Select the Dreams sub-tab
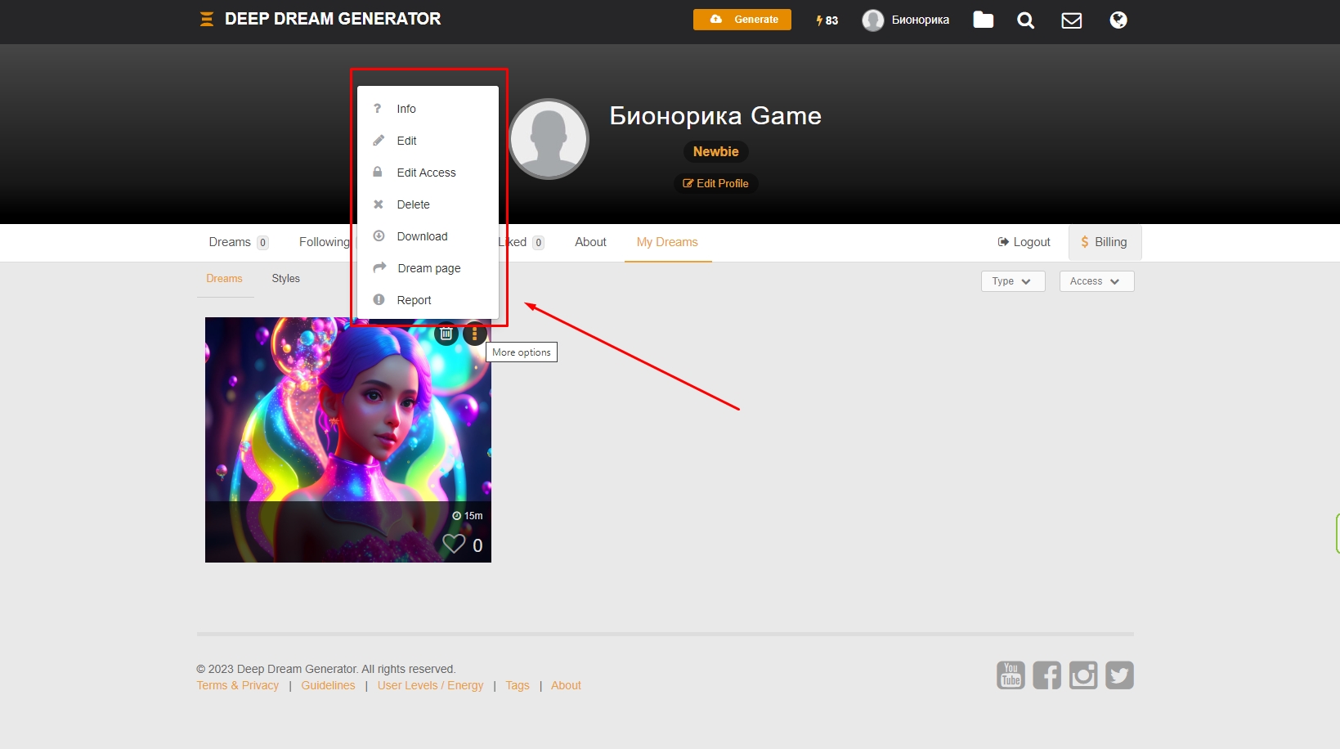 pos(224,279)
